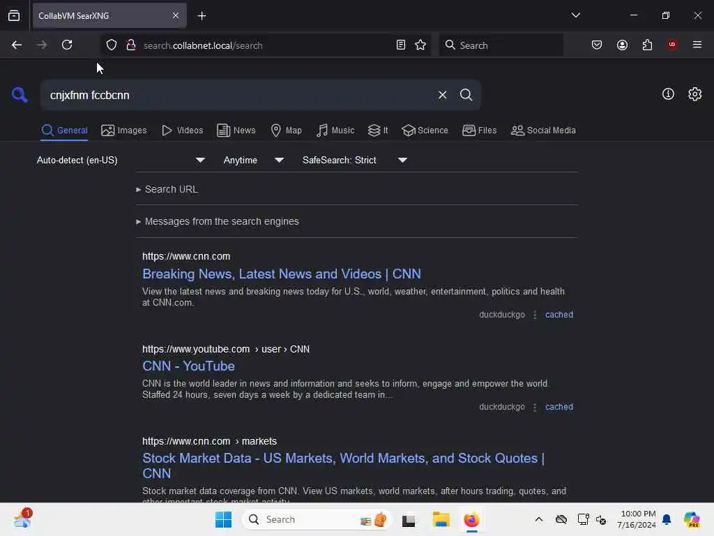Open the Auto-detect (en-US) language dropdown

(121, 160)
